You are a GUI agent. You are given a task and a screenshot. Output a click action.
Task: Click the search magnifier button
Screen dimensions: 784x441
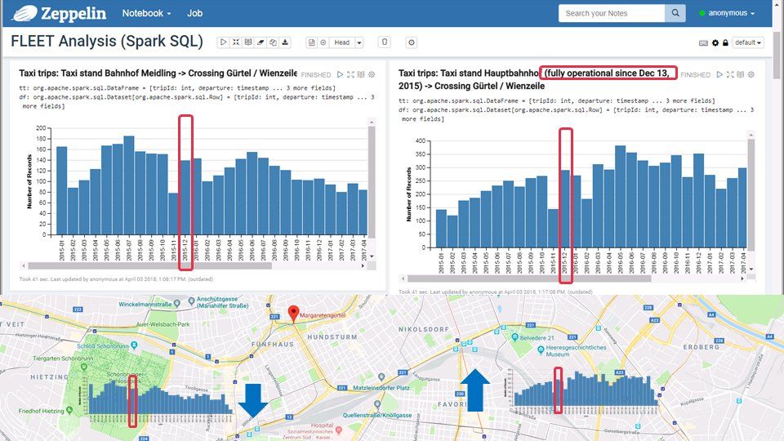[x=675, y=13]
